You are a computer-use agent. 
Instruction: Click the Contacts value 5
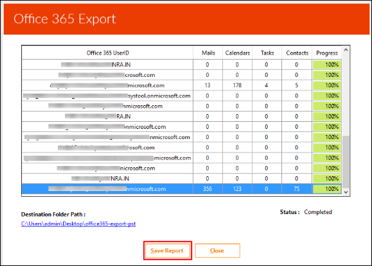[x=297, y=85]
